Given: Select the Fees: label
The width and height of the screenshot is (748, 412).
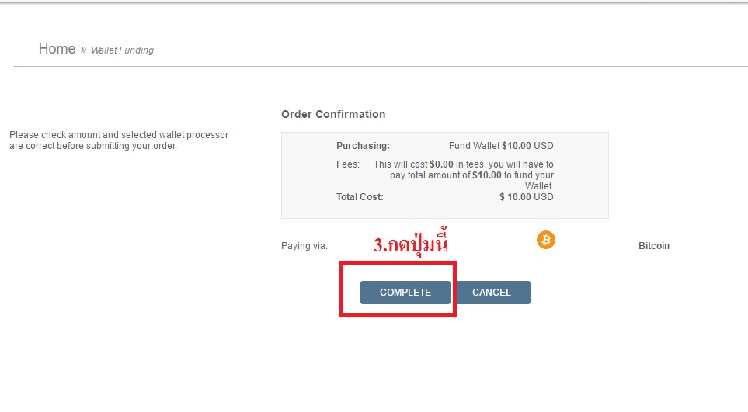Looking at the screenshot, I should point(348,164).
